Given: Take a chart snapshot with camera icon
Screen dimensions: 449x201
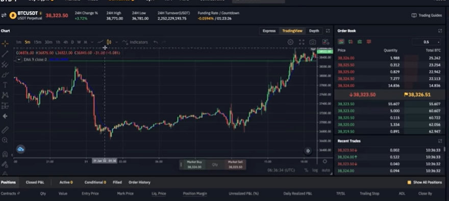Looking at the screenshot, I should tap(313, 42).
